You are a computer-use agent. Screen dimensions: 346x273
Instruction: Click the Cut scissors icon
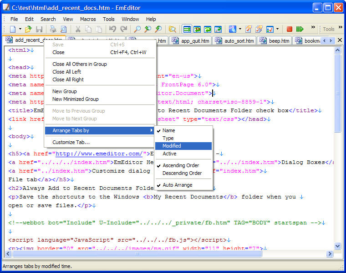78,29
